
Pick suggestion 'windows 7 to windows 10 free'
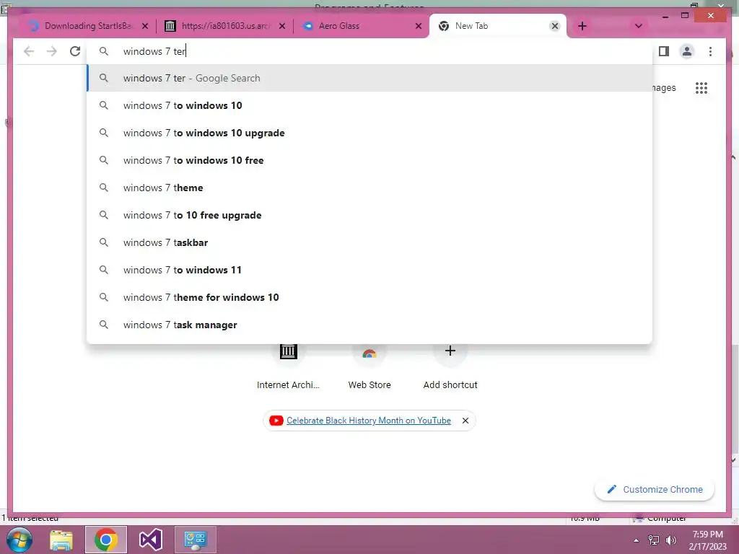(x=370, y=160)
